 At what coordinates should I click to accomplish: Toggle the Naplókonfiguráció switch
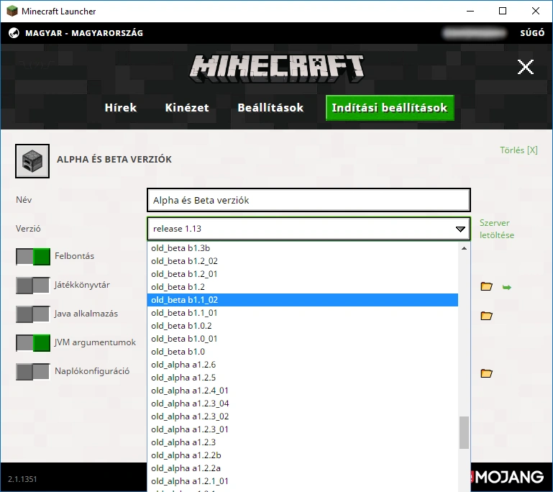point(33,372)
